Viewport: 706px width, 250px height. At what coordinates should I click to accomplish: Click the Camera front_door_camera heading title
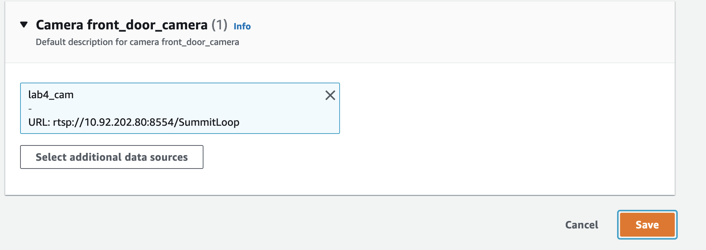pos(122,25)
